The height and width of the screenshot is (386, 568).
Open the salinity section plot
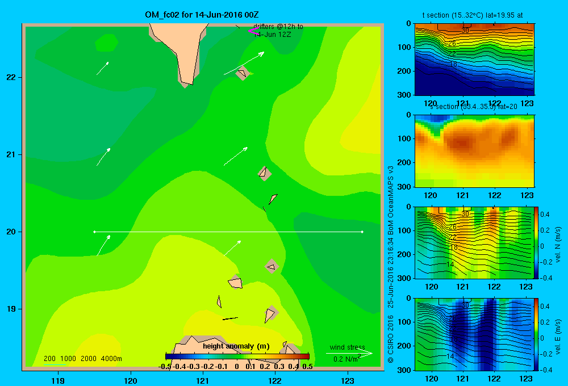coord(474,151)
